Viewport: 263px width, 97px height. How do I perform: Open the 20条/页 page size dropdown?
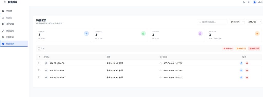[254, 22]
